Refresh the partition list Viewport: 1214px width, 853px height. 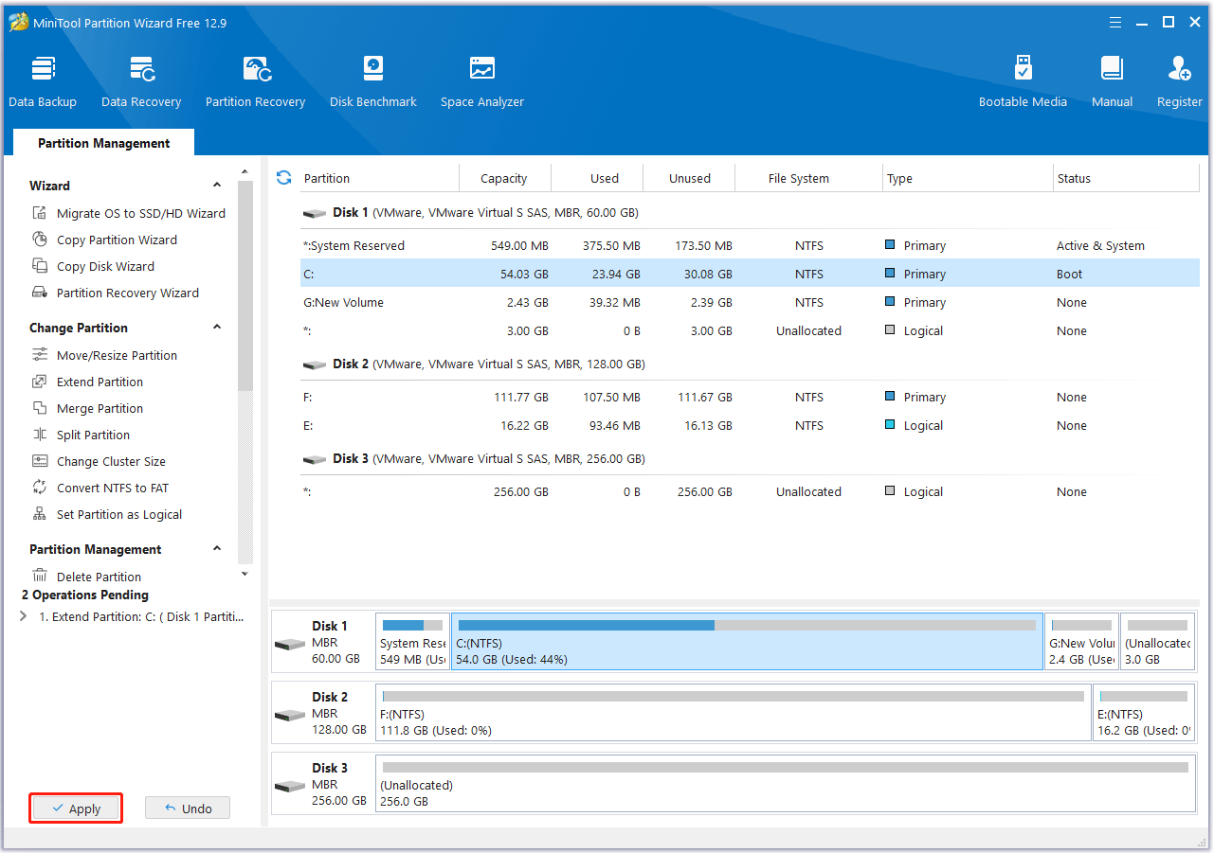click(x=283, y=178)
